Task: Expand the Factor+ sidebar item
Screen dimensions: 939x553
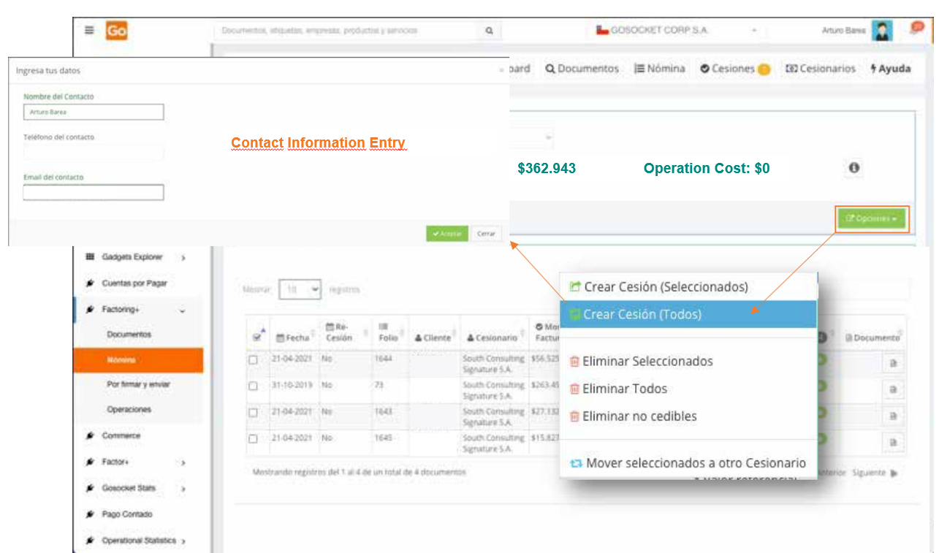Action: pyautogui.click(x=183, y=462)
